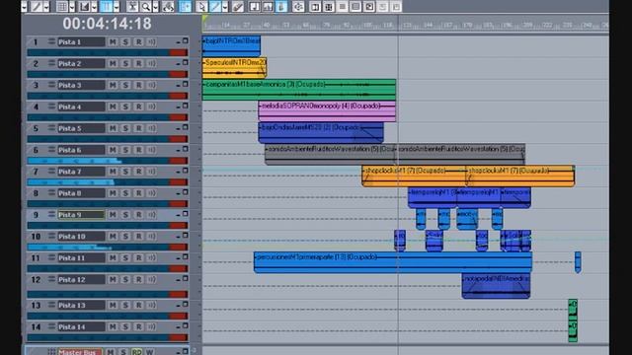Image resolution: width=632 pixels, height=355 pixels.
Task: Arm Pista 8 for recording
Action: [x=138, y=193]
